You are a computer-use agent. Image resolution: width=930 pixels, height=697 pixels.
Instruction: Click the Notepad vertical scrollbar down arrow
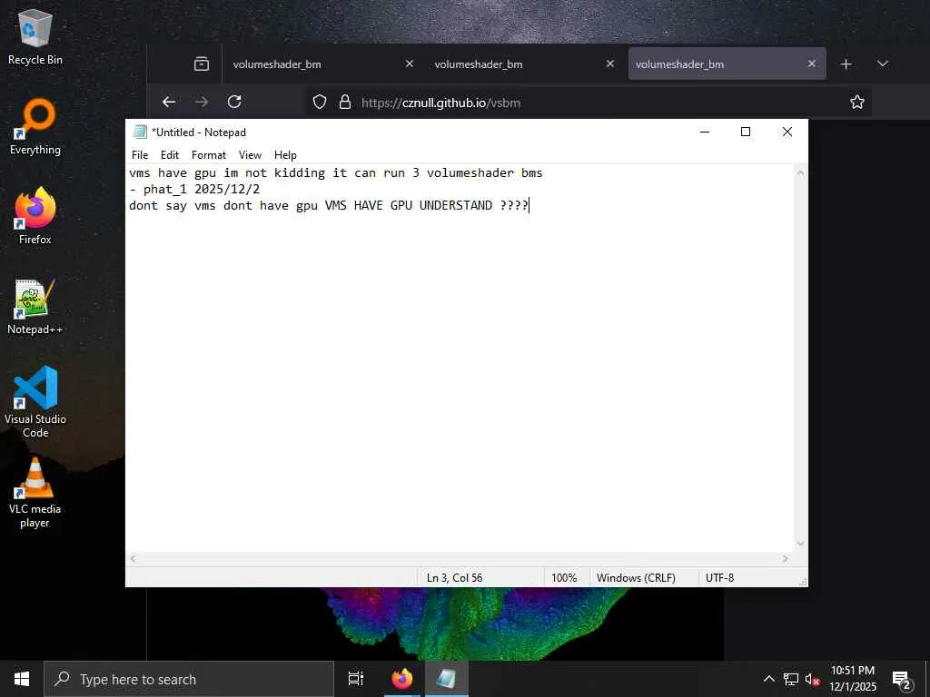click(800, 544)
